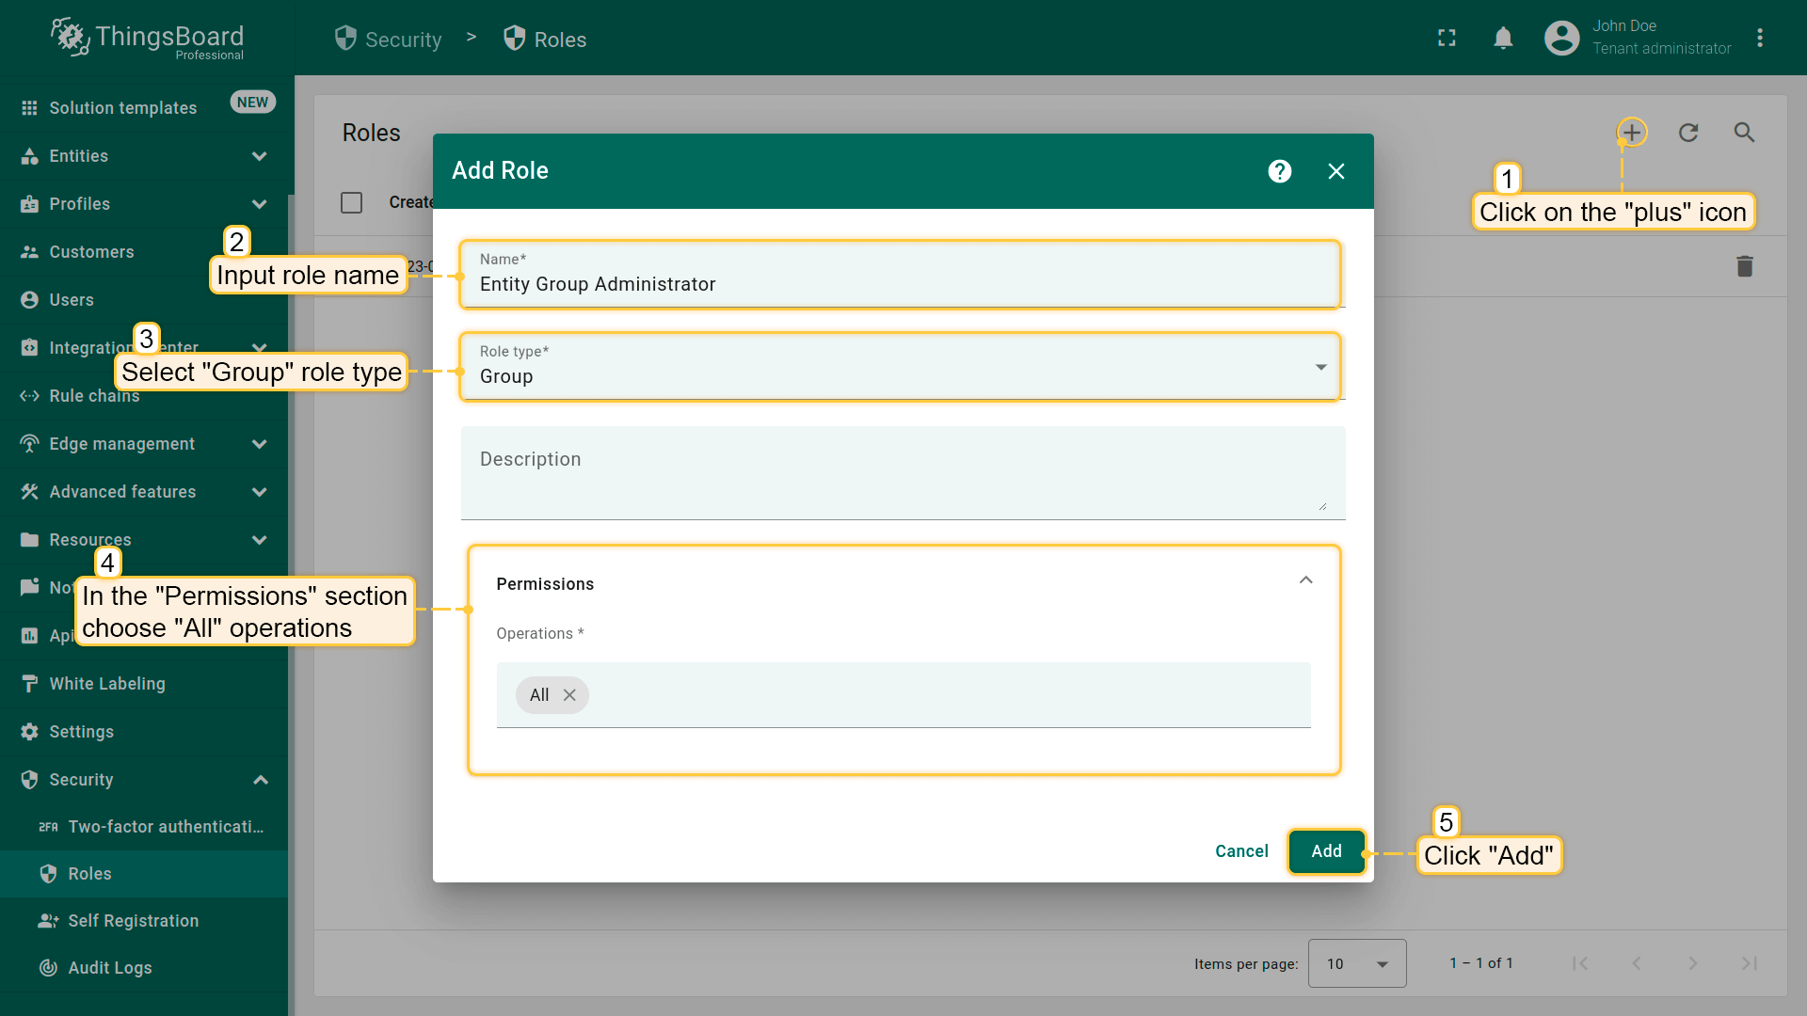Close the Add Role dialog
The image size is (1807, 1016).
[1335, 171]
